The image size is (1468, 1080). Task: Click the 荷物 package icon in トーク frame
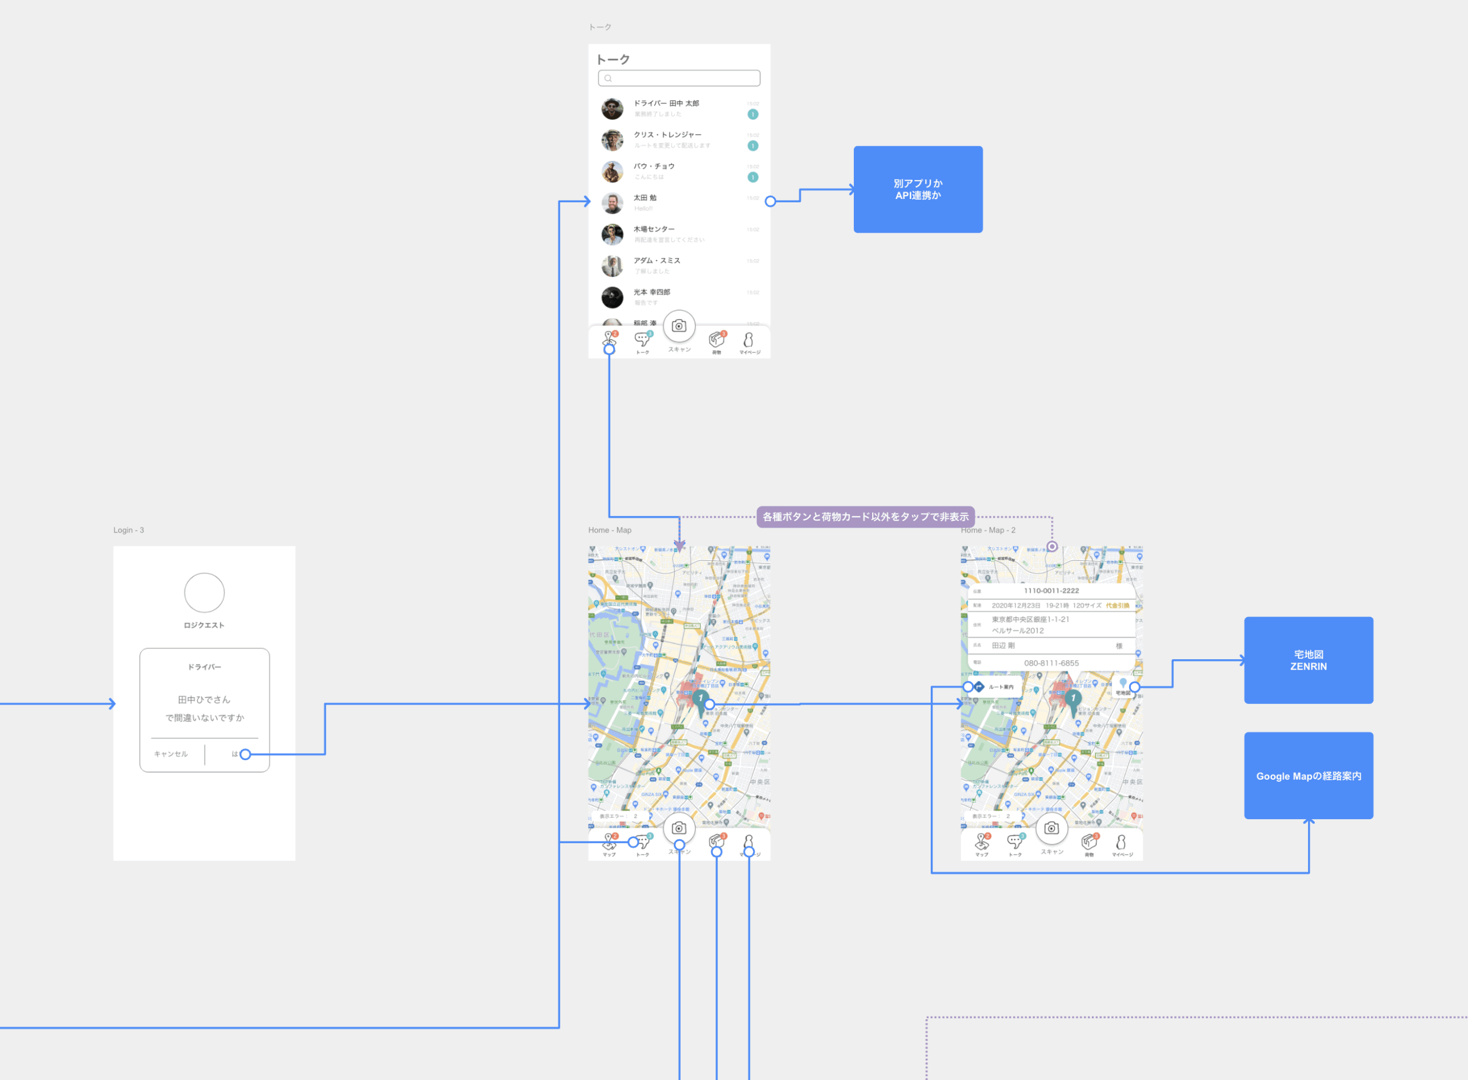tap(717, 339)
